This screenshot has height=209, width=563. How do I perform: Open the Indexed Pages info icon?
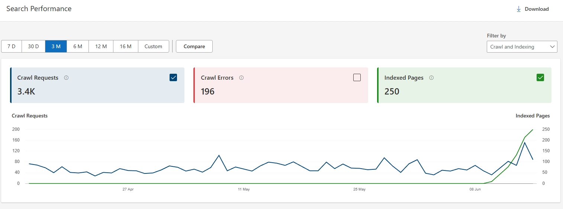pyautogui.click(x=431, y=78)
